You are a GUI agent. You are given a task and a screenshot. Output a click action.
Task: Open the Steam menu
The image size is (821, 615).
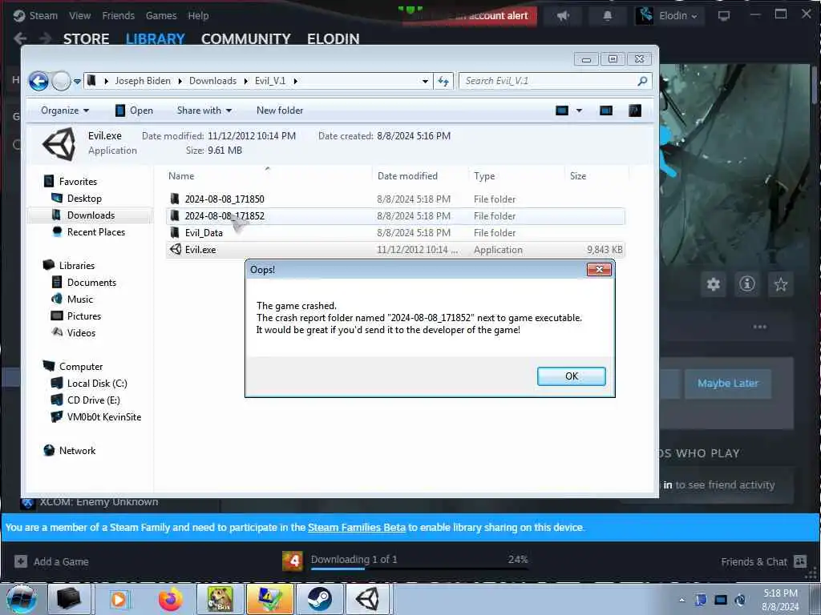click(43, 16)
